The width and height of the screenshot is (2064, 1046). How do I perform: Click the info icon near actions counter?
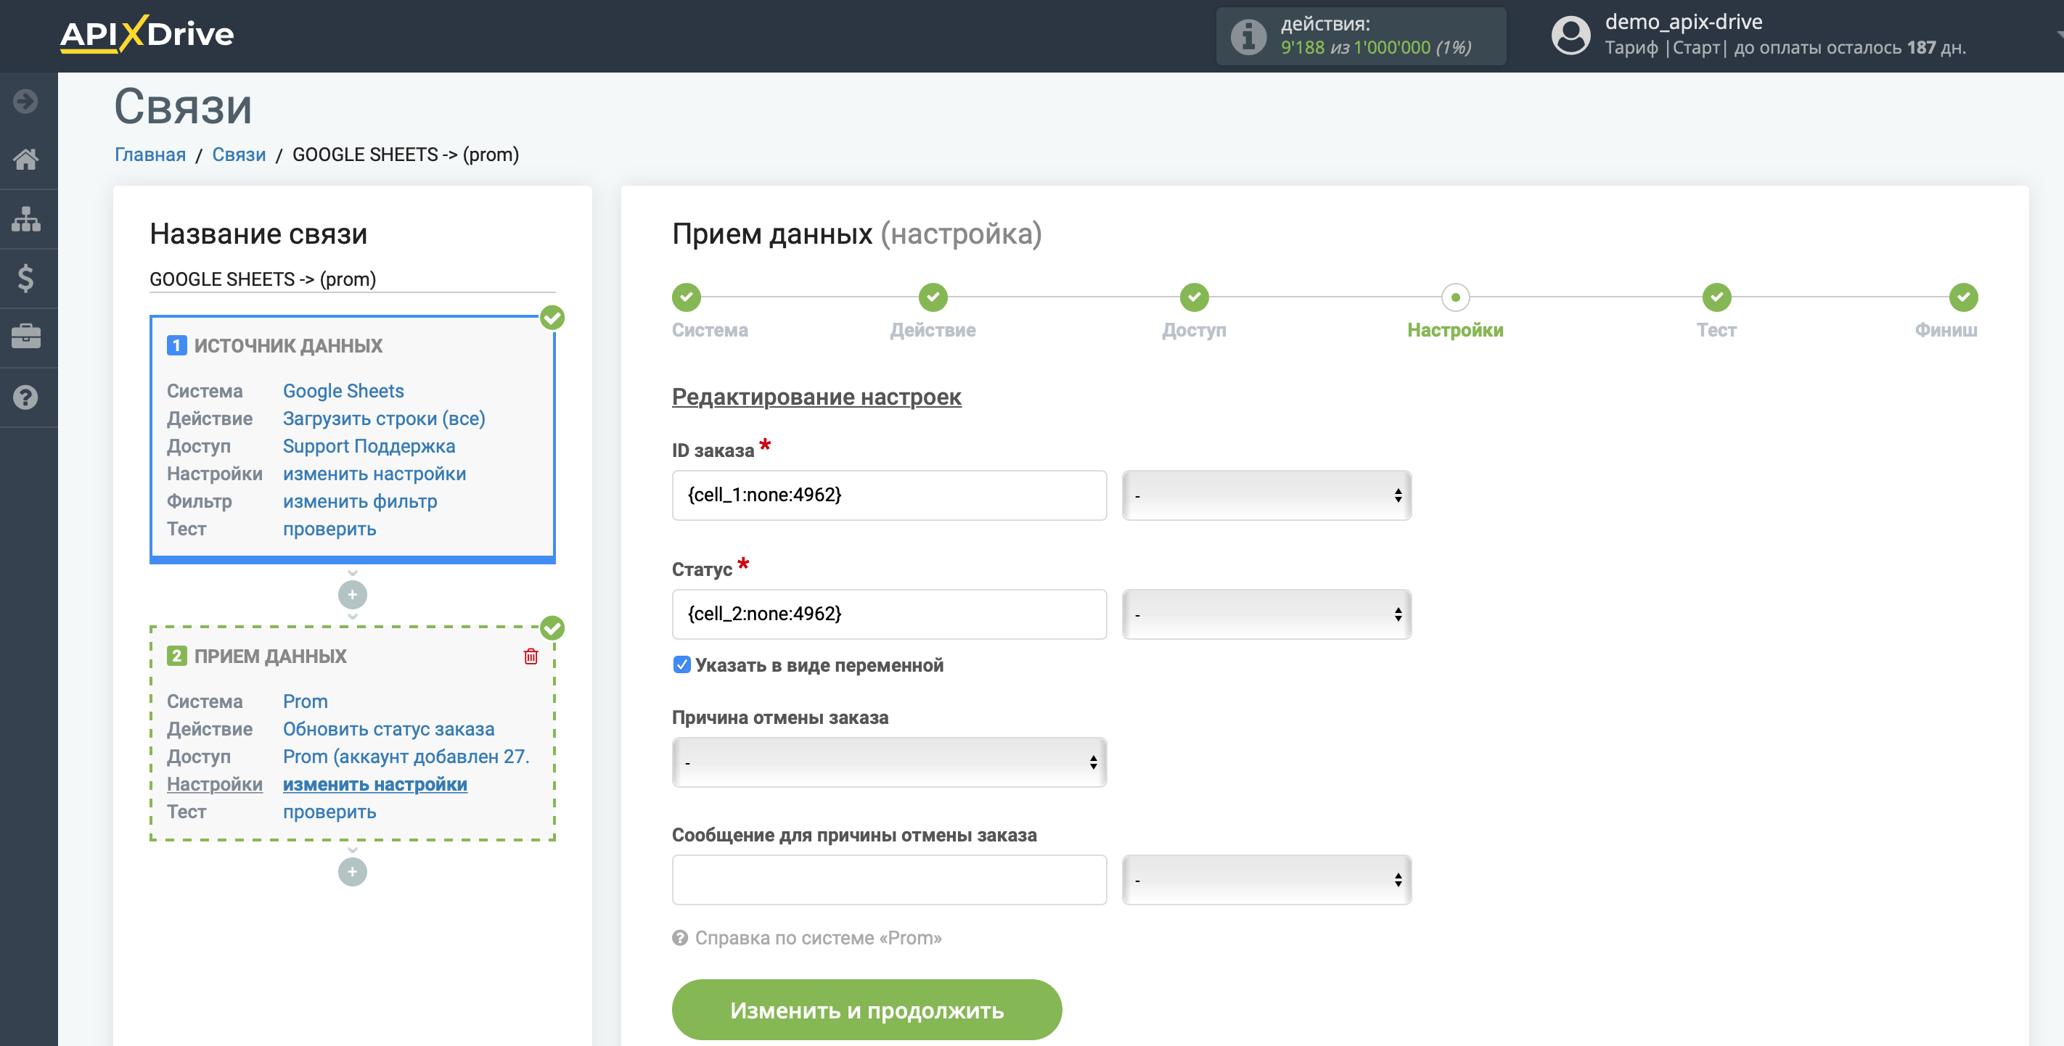click(1248, 36)
